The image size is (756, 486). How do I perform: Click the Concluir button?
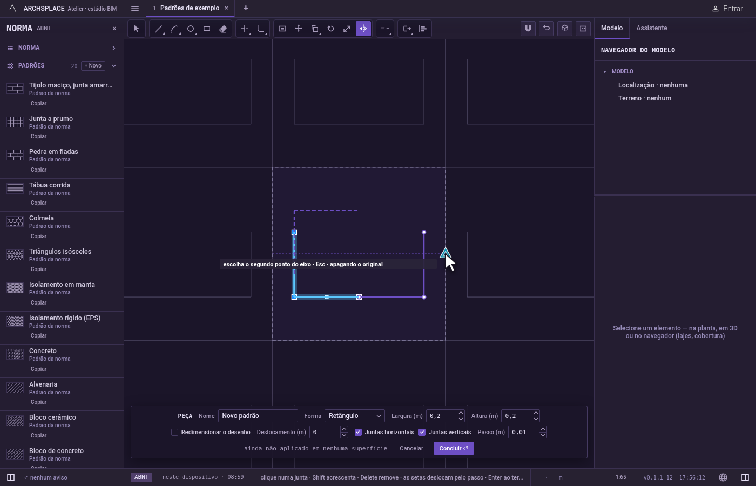(x=454, y=448)
